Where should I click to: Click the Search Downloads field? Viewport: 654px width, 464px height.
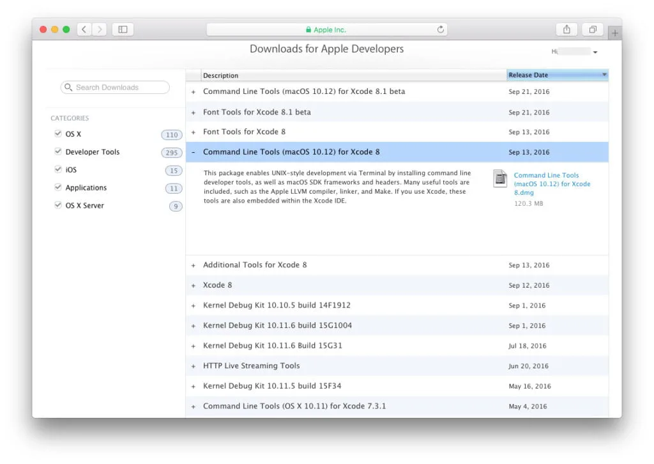coord(115,87)
